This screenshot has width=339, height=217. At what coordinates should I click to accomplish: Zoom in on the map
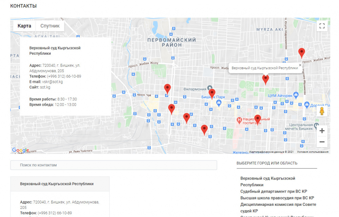[322, 131]
